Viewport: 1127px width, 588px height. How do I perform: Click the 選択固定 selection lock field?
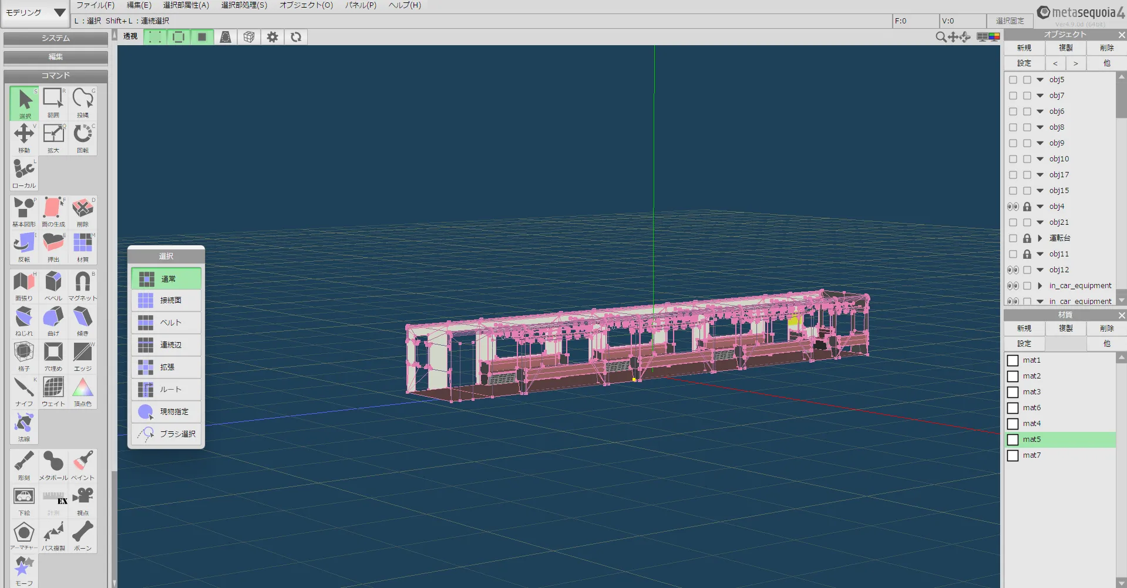(x=1010, y=21)
